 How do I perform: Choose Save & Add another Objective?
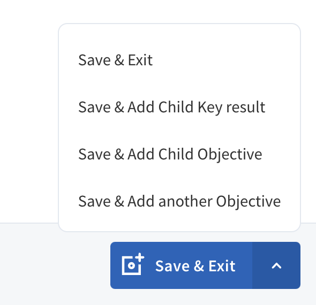(179, 201)
